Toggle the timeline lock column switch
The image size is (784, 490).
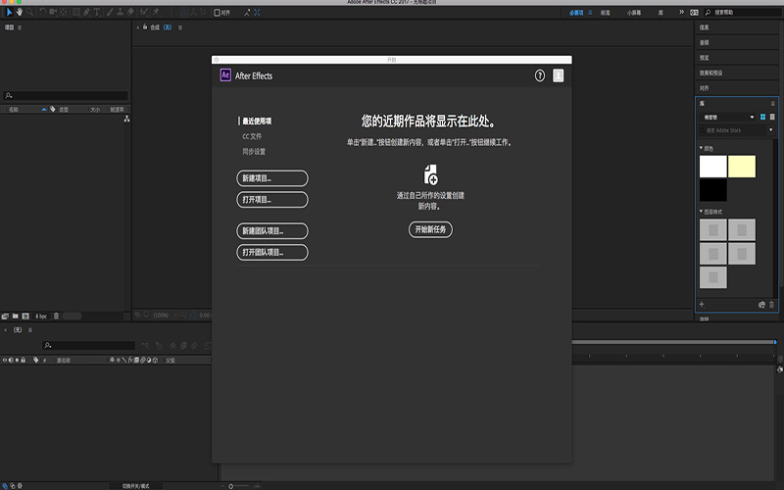(x=23, y=360)
